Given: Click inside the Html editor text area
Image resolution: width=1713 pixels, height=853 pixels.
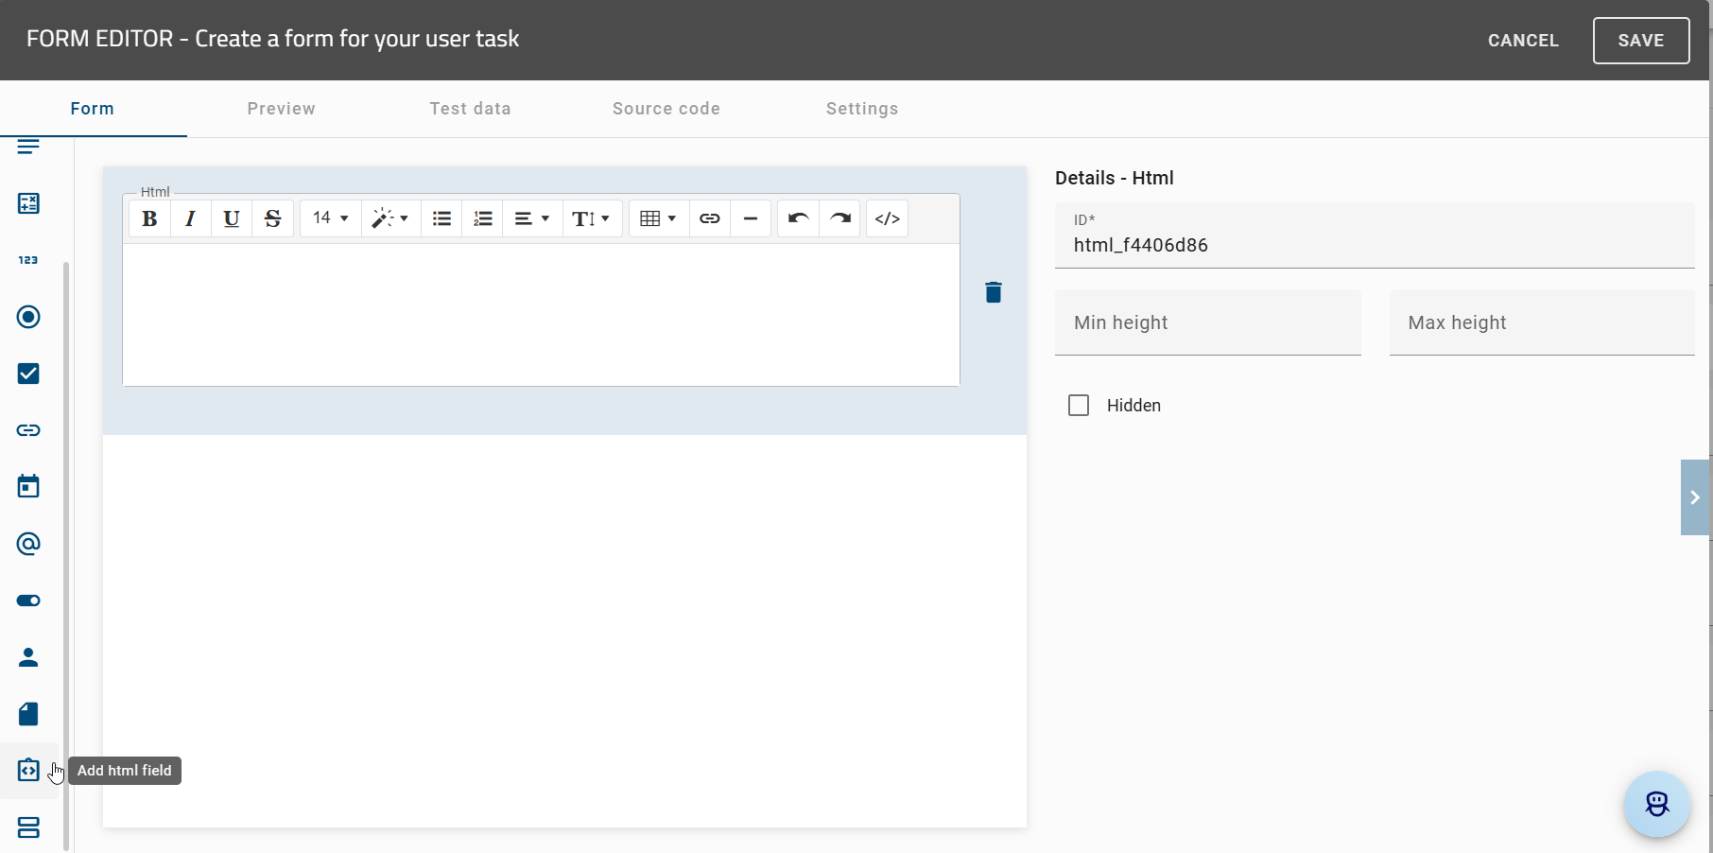Looking at the screenshot, I should click(541, 315).
